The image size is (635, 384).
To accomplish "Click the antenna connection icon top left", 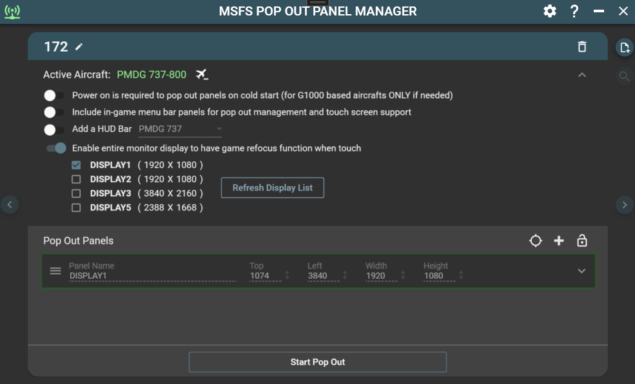I will pos(12,11).
